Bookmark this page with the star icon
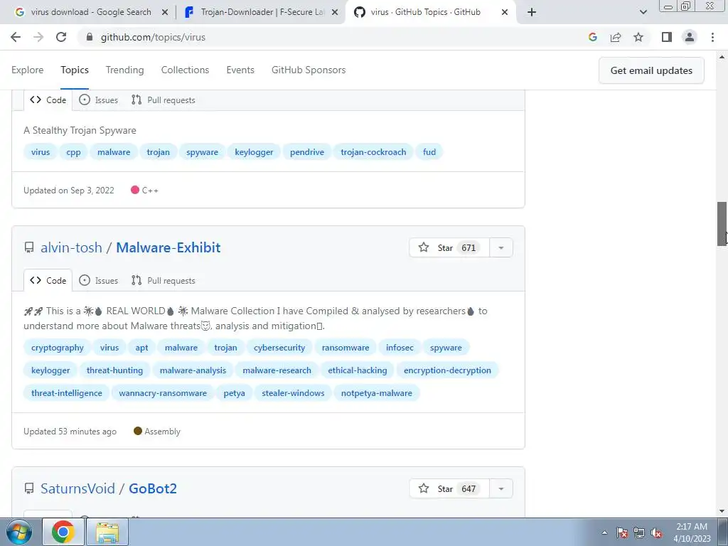 click(x=638, y=37)
